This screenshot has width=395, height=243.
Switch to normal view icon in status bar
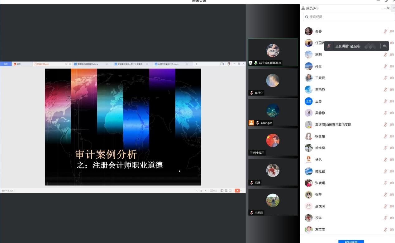point(222,191)
